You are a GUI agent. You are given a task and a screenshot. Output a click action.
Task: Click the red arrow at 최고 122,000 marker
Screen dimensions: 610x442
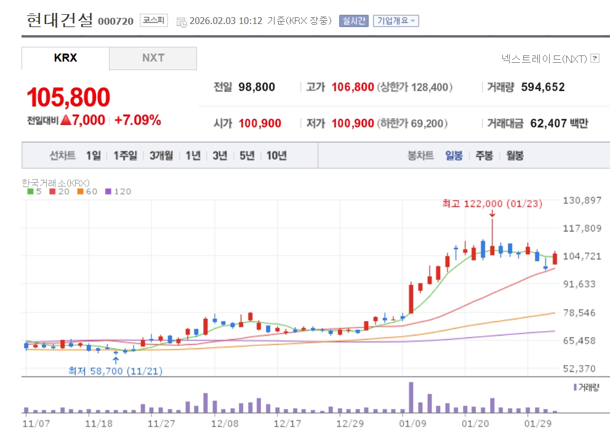(x=492, y=213)
